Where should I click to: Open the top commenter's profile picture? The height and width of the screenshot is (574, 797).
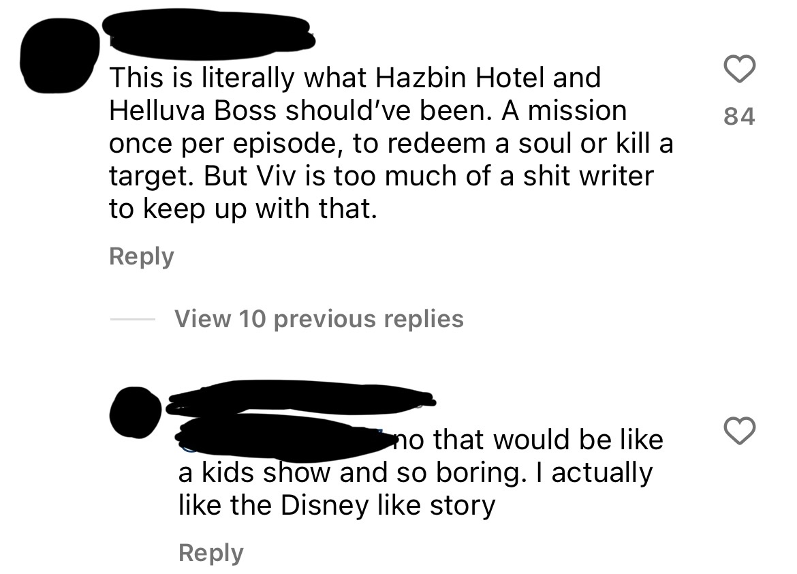tap(59, 55)
